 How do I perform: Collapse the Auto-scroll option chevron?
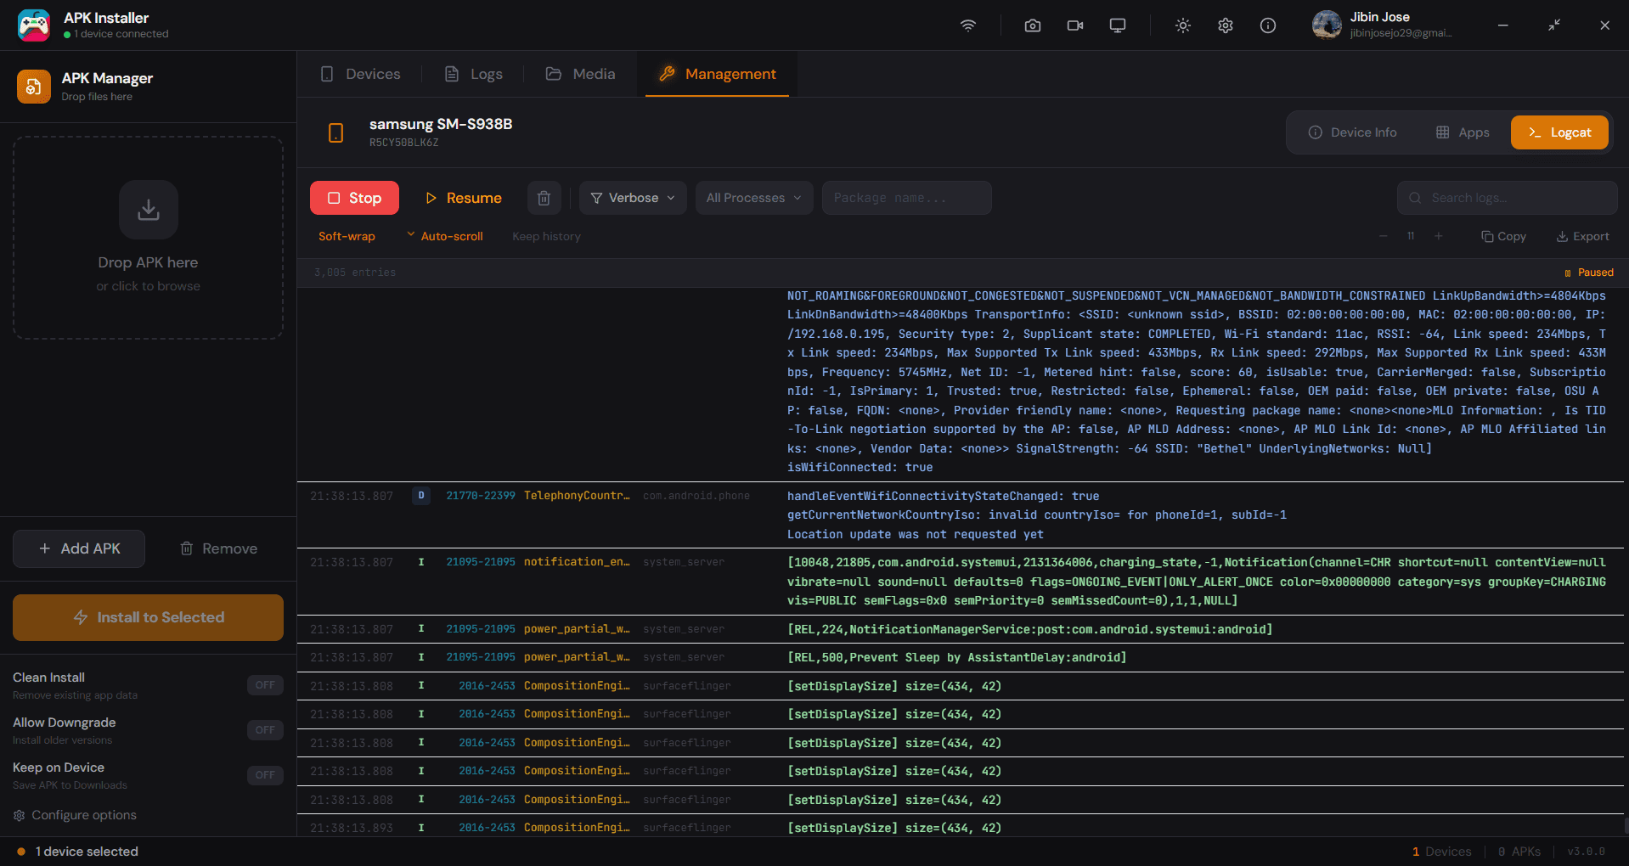411,236
